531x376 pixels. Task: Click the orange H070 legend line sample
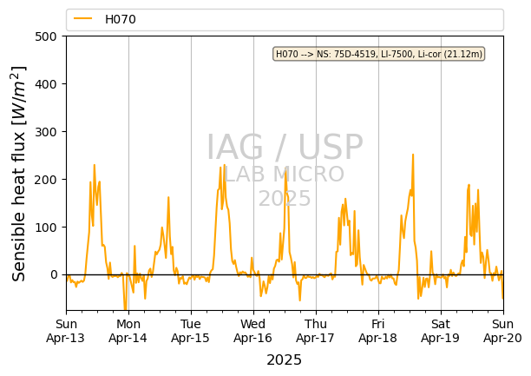tap(83, 18)
